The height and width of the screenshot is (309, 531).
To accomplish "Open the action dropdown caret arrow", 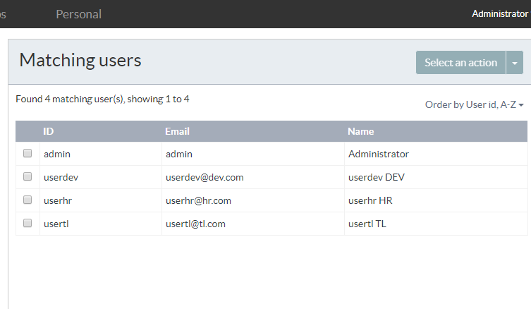I will point(515,63).
